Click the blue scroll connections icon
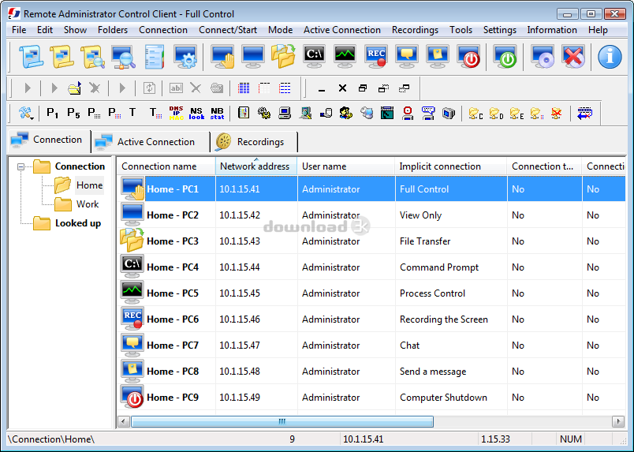634x452 pixels. (31, 57)
